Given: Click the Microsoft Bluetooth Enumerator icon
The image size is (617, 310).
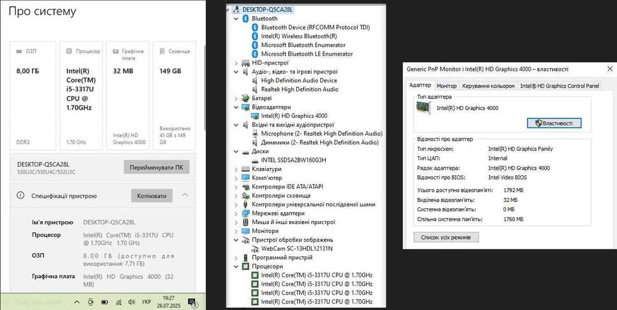Looking at the screenshot, I should pyautogui.click(x=255, y=45).
